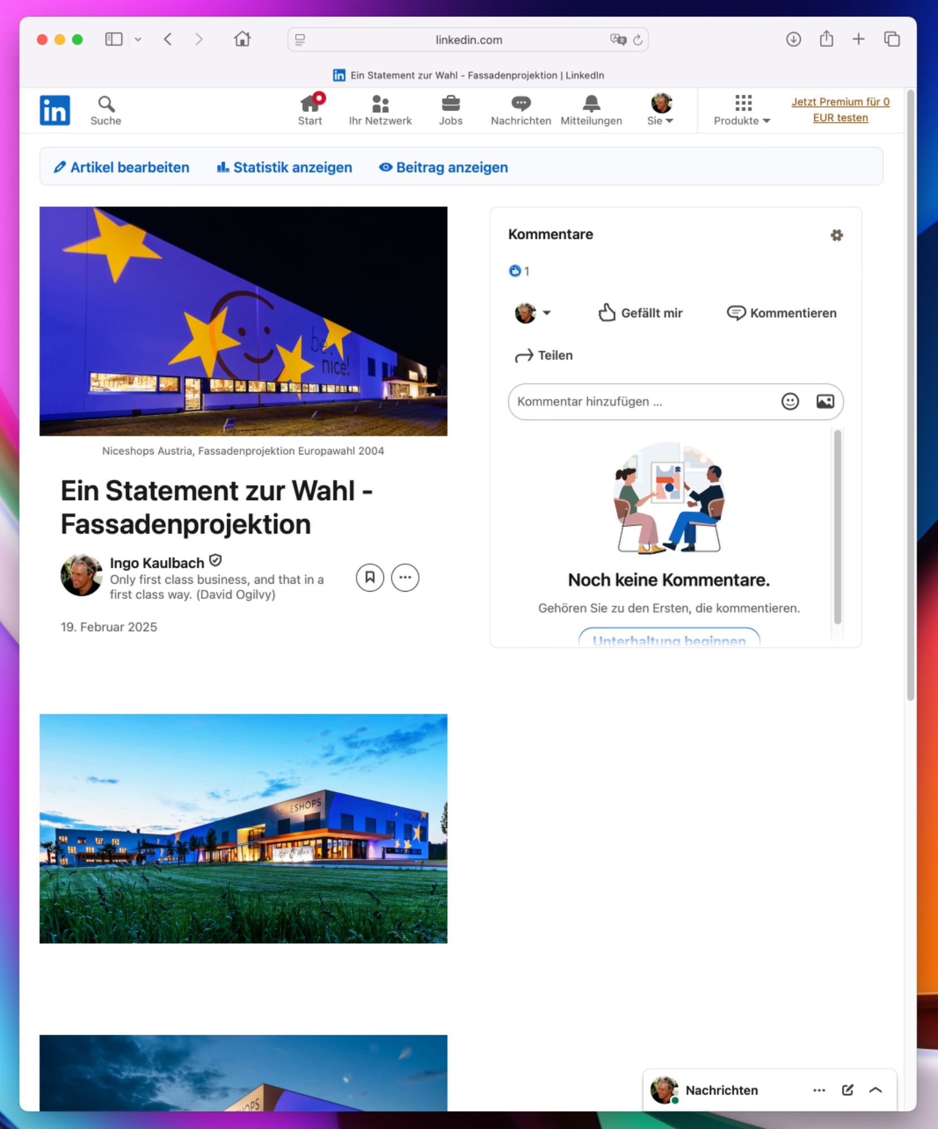Expand the Produkte dropdown menu
This screenshot has height=1129, width=938.
point(742,110)
